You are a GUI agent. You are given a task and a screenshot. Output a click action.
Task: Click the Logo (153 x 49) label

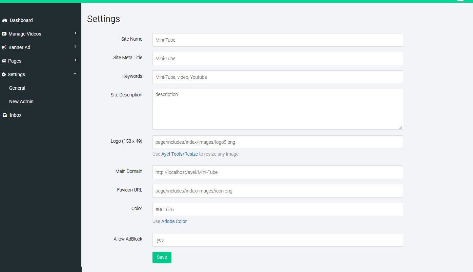click(x=126, y=141)
